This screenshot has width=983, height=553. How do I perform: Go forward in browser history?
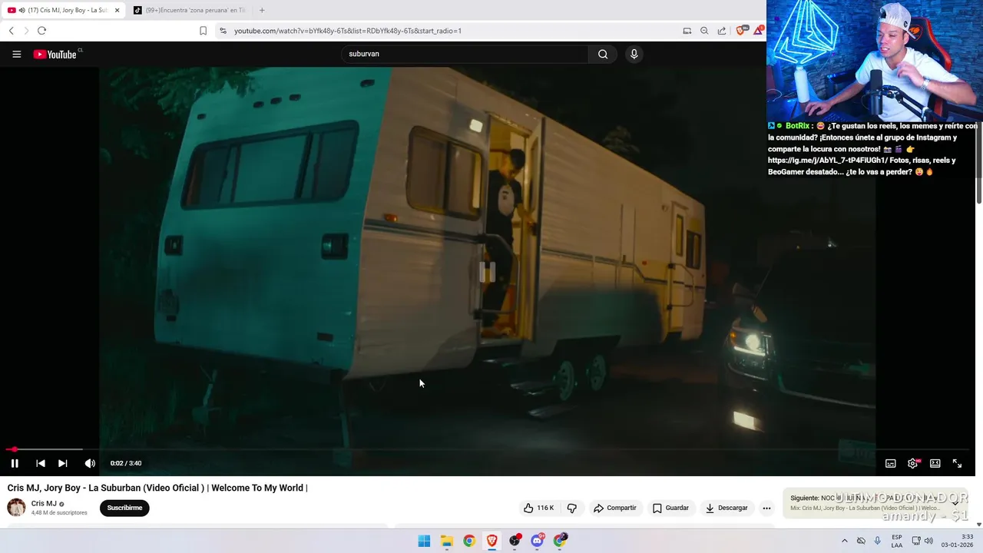click(25, 31)
